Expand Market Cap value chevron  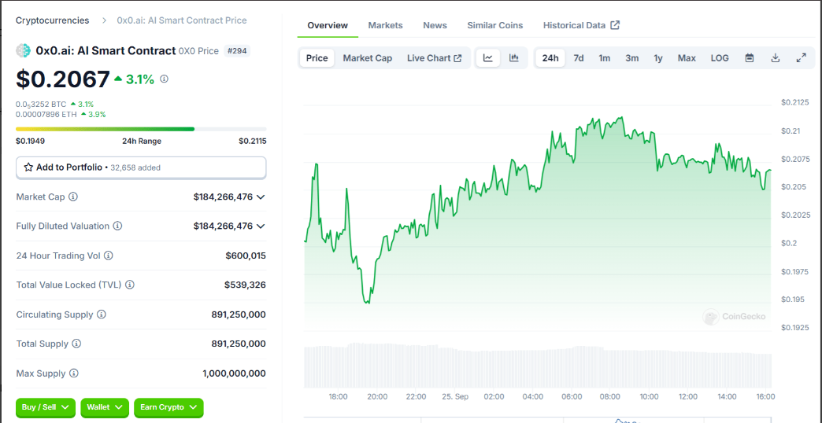point(261,197)
